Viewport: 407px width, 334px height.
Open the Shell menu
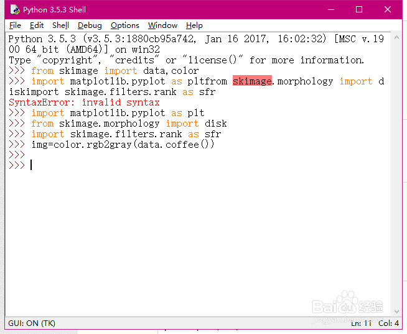(x=60, y=25)
